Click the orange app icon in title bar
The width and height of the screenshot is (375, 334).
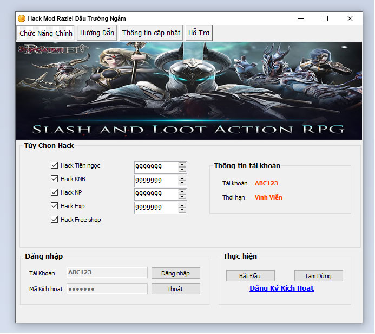[22, 18]
